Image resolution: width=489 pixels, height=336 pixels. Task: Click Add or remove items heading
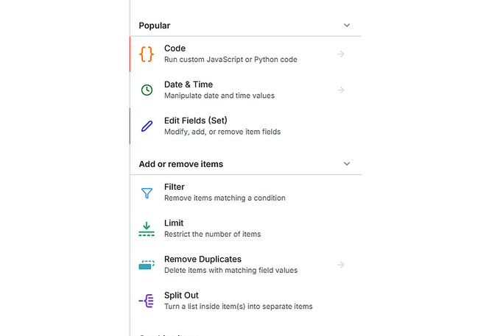pyautogui.click(x=180, y=164)
